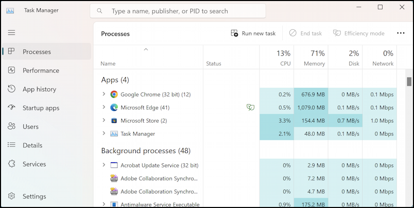Click the Efficiency mode button

(x=358, y=33)
